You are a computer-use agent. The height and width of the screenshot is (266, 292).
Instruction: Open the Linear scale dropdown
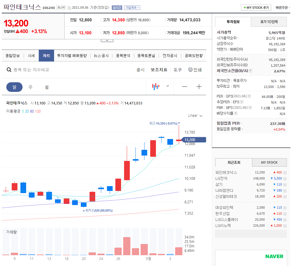(x=195, y=116)
